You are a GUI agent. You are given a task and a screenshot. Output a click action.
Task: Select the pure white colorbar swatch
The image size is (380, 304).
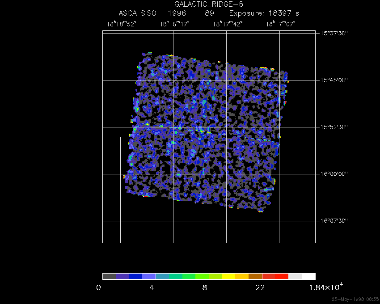(x=308, y=276)
